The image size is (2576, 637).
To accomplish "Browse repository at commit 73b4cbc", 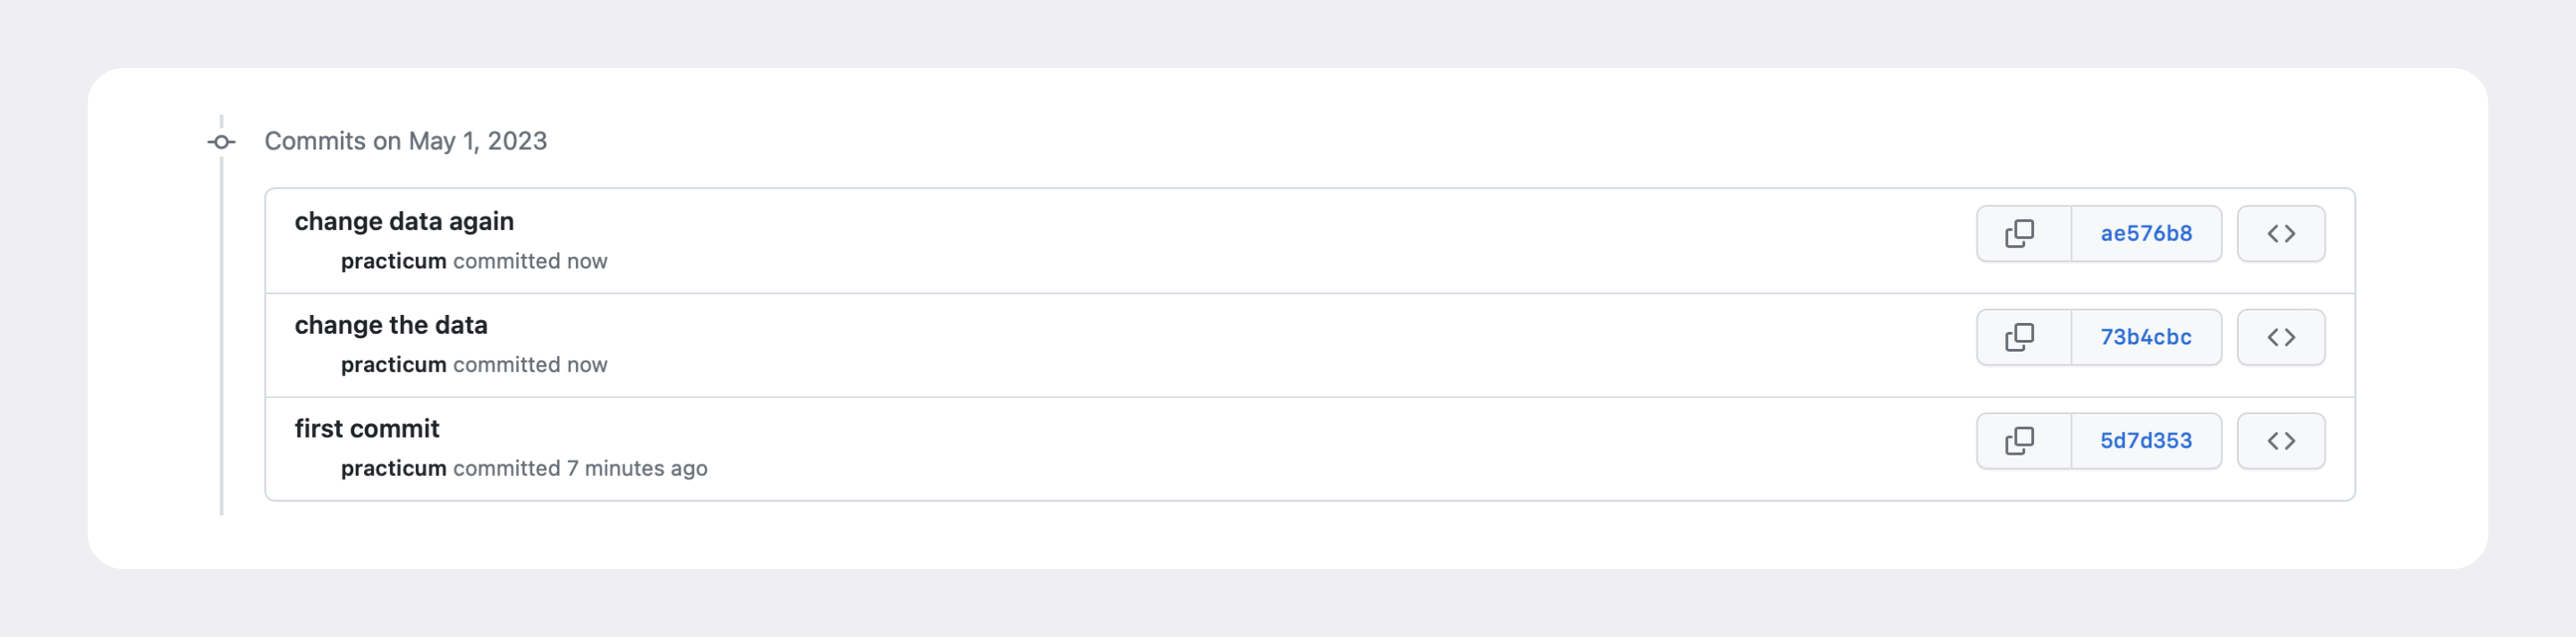I will tap(2281, 337).
